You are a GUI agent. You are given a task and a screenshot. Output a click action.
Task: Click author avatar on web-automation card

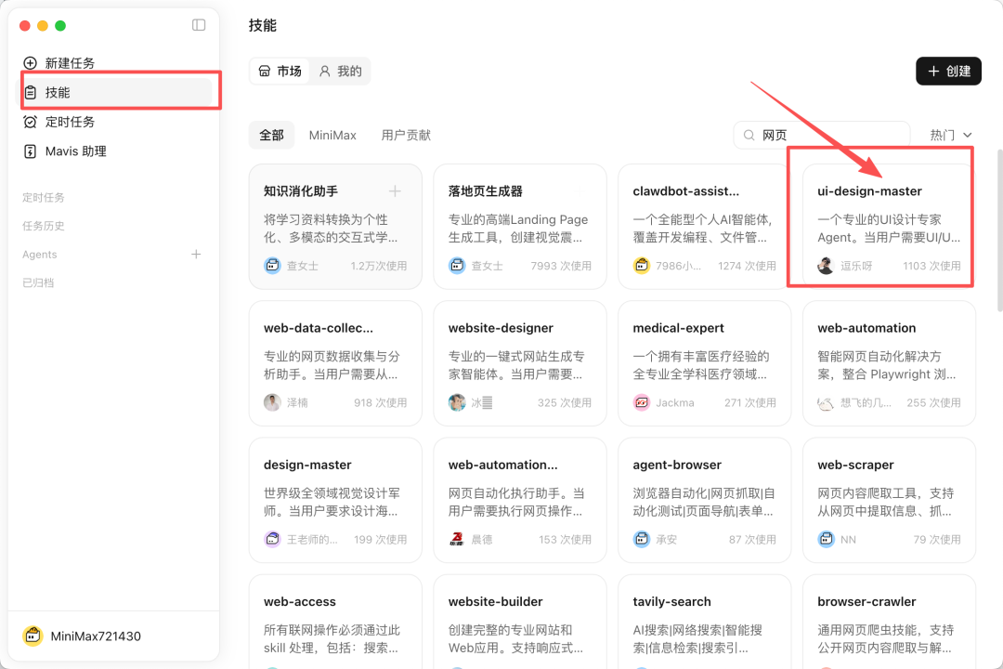click(826, 403)
